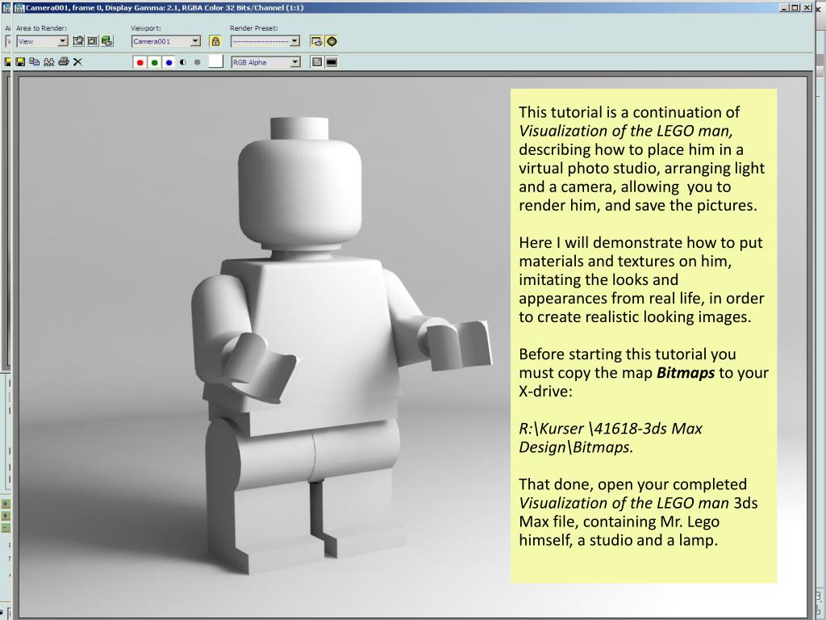The height and width of the screenshot is (620, 826).
Task: Clear the rendered frame with the X icon
Action: (x=77, y=62)
